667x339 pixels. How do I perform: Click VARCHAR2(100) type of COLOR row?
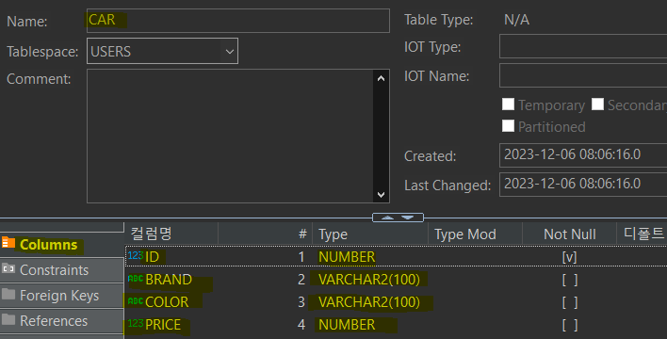[x=368, y=302]
